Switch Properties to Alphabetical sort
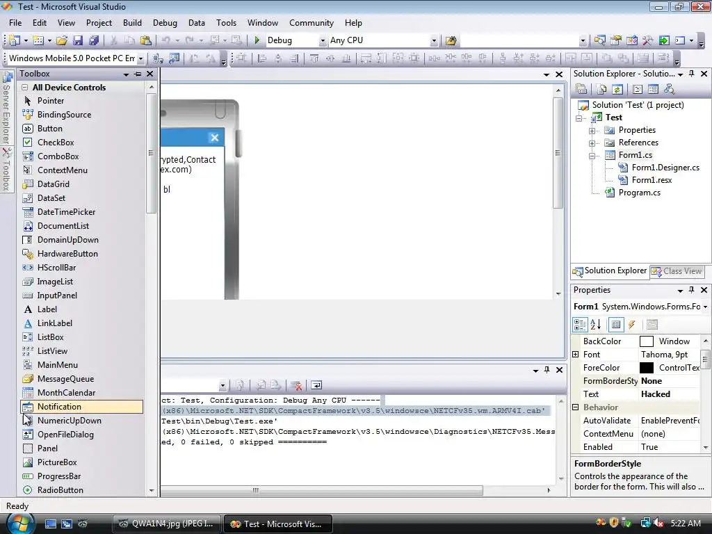Screen dimensions: 712x534 595,324
